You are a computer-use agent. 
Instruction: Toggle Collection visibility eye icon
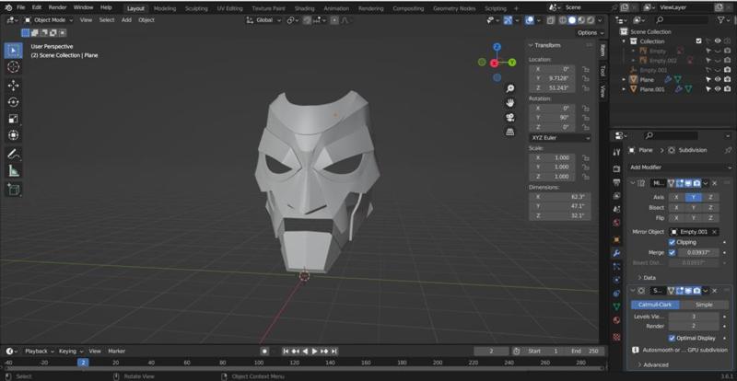(718, 41)
